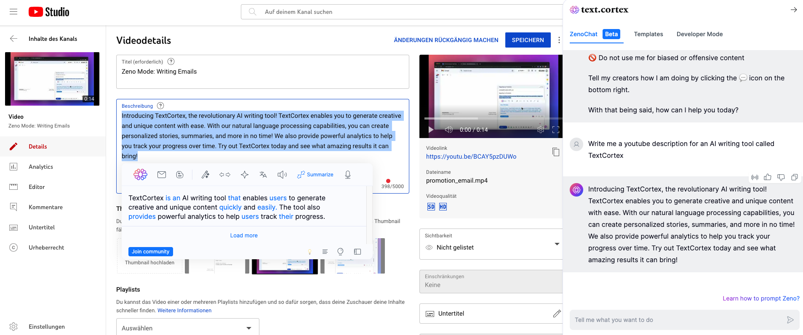Click the Zeno chat prompt input field
The width and height of the screenshot is (803, 335).
tap(685, 320)
